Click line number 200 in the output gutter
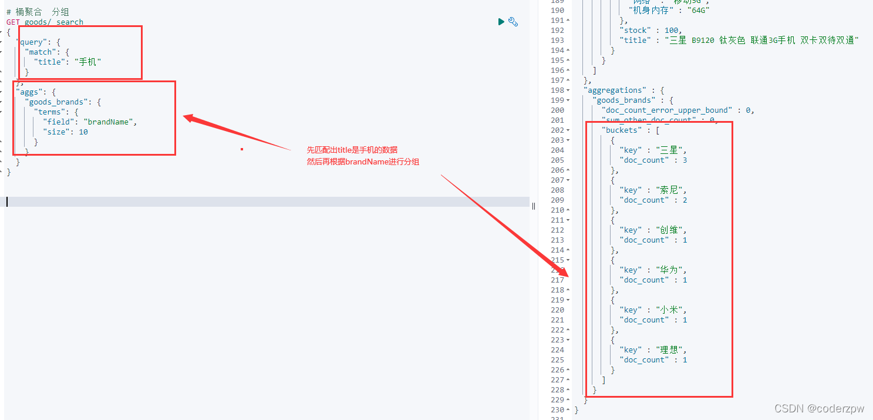This screenshot has height=420, width=873. point(557,110)
